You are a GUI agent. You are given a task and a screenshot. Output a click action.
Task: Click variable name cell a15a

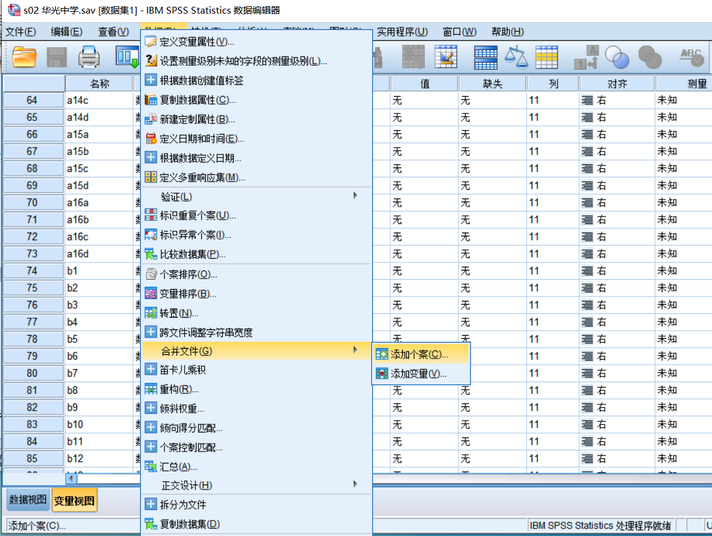pos(99,135)
